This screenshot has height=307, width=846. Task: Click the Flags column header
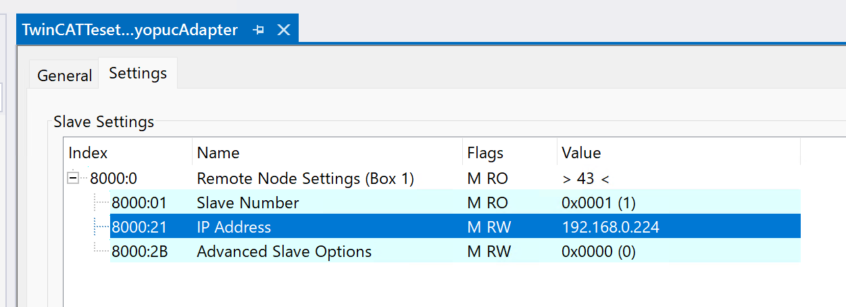(x=485, y=153)
